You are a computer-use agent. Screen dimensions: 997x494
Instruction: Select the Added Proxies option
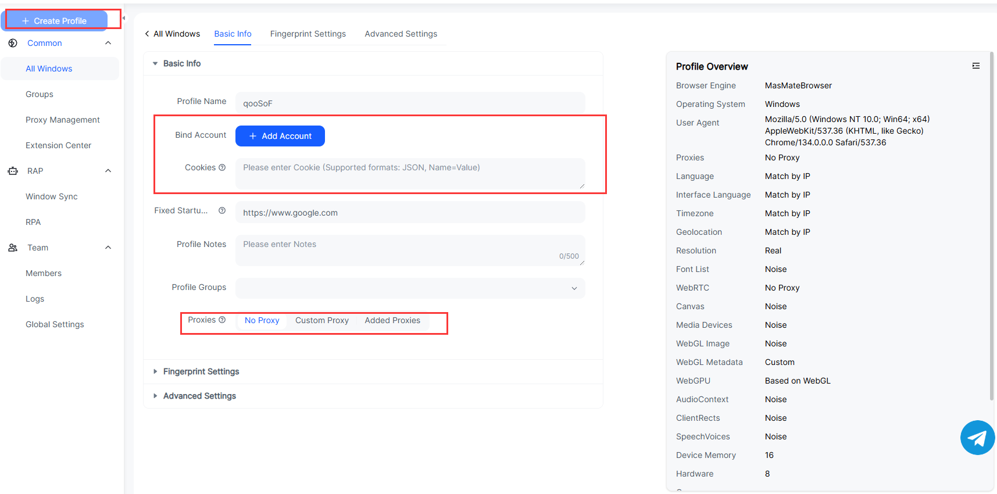[392, 320]
